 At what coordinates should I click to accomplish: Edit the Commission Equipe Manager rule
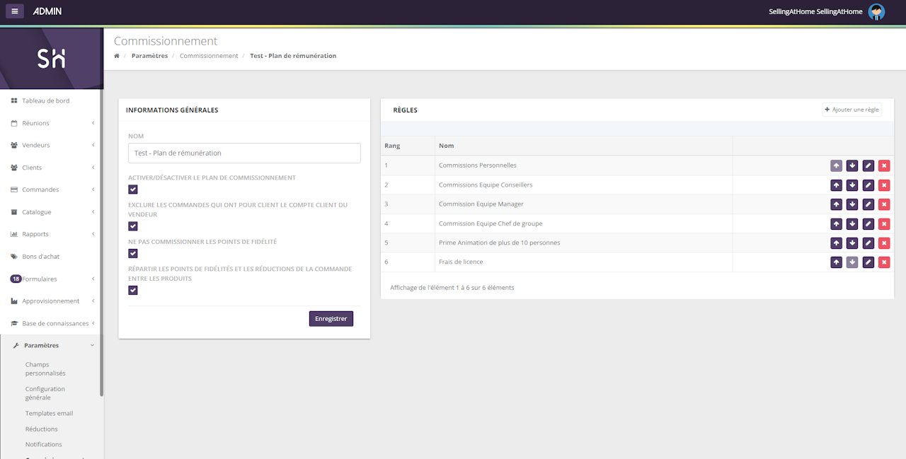click(x=868, y=204)
